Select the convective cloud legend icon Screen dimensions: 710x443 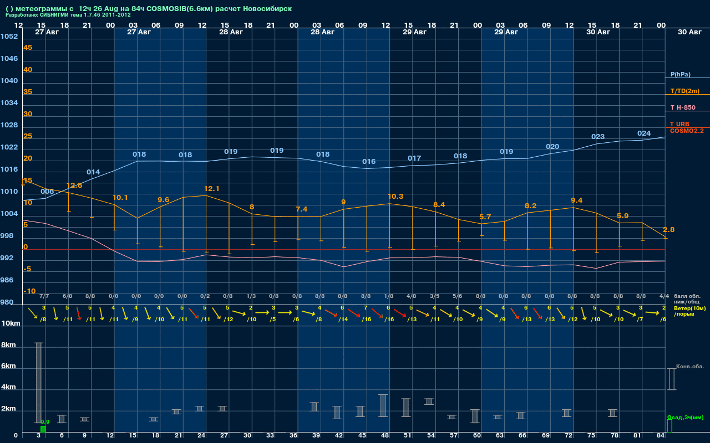[671, 379]
